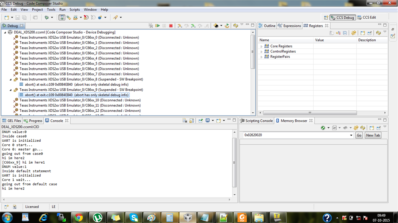Collapse the C66xx_9 suspended core node
The image size is (398, 223).
pos(10,90)
